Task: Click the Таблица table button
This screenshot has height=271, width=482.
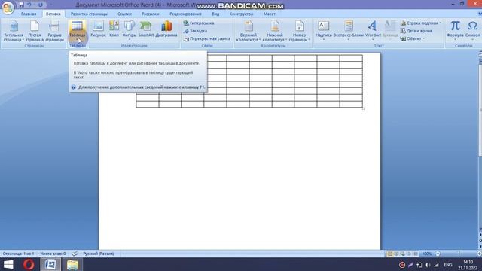Action: [77, 31]
